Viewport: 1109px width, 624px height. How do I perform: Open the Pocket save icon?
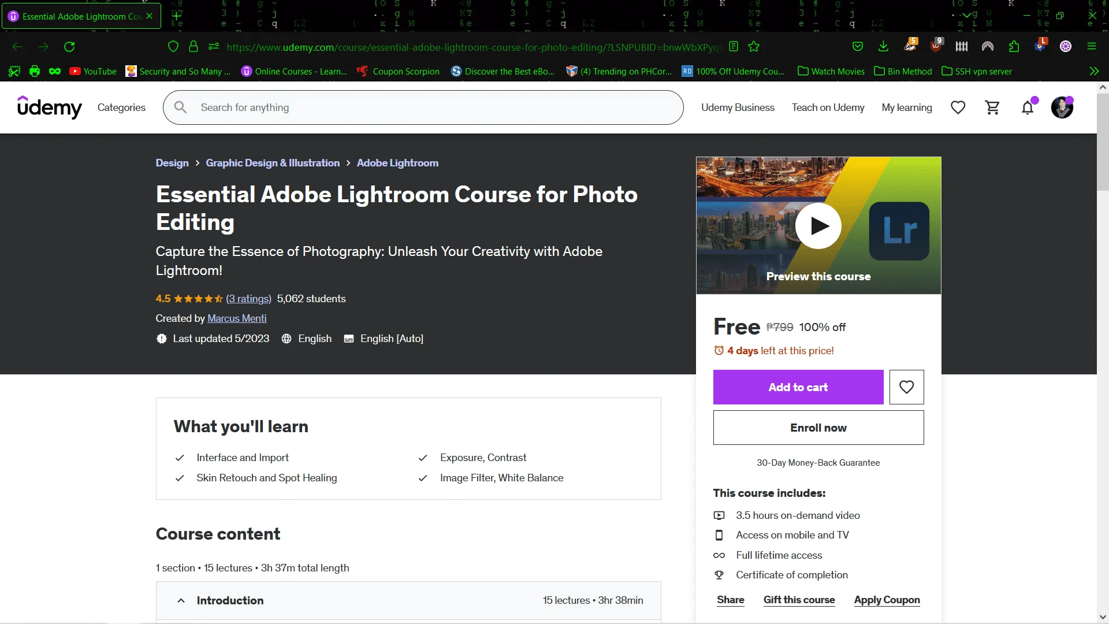[858, 47]
